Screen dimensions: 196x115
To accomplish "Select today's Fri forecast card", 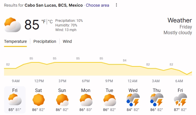I will click(15, 99).
